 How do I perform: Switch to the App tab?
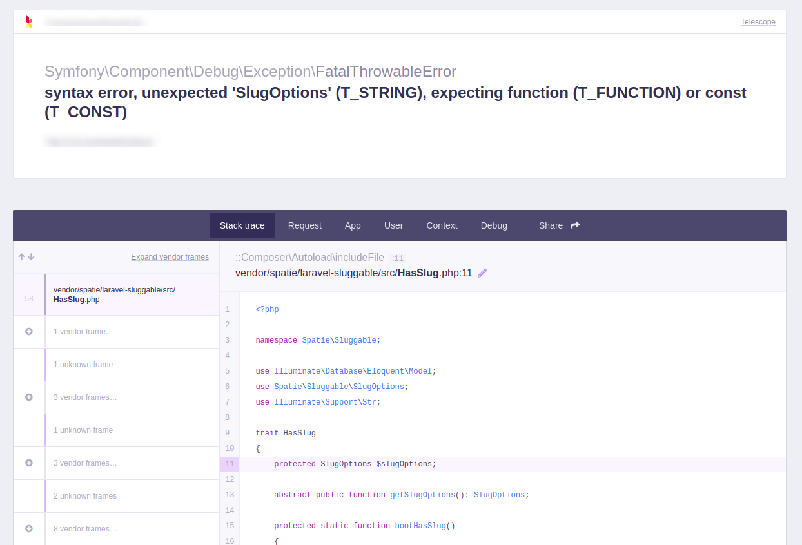(353, 225)
